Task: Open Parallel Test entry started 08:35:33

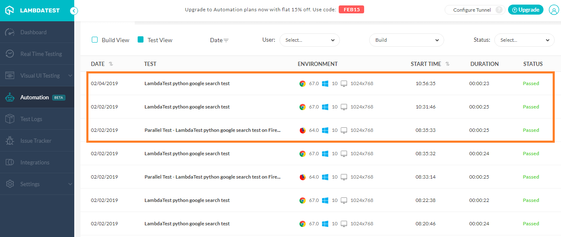Action: [213, 130]
